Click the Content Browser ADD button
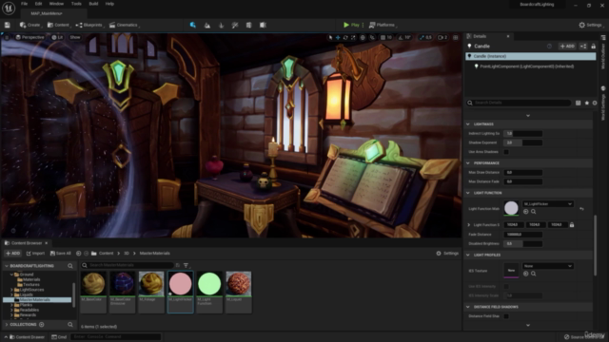 pos(12,254)
